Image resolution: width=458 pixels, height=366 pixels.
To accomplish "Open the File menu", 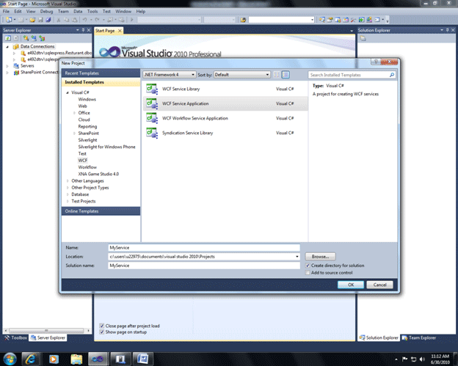I will [6, 12].
